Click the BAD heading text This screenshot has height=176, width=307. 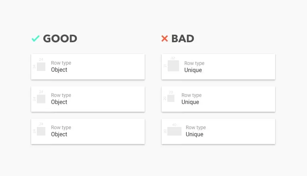click(183, 38)
